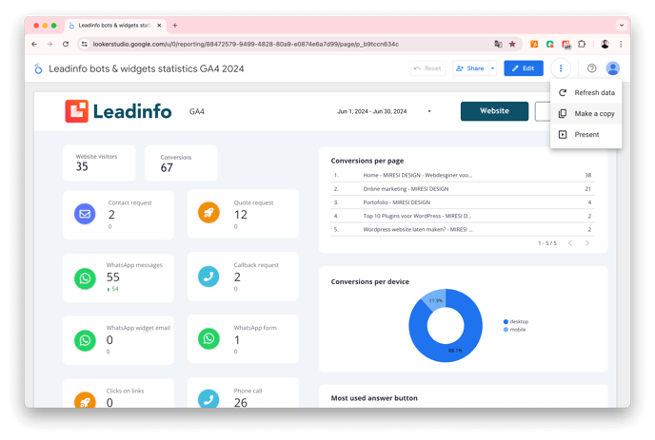
Task: Open the green extension icon
Action: [549, 44]
